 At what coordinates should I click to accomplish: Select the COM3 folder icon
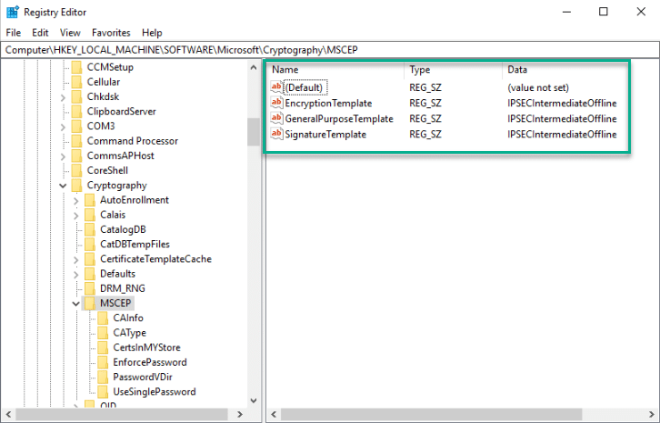pyautogui.click(x=76, y=126)
